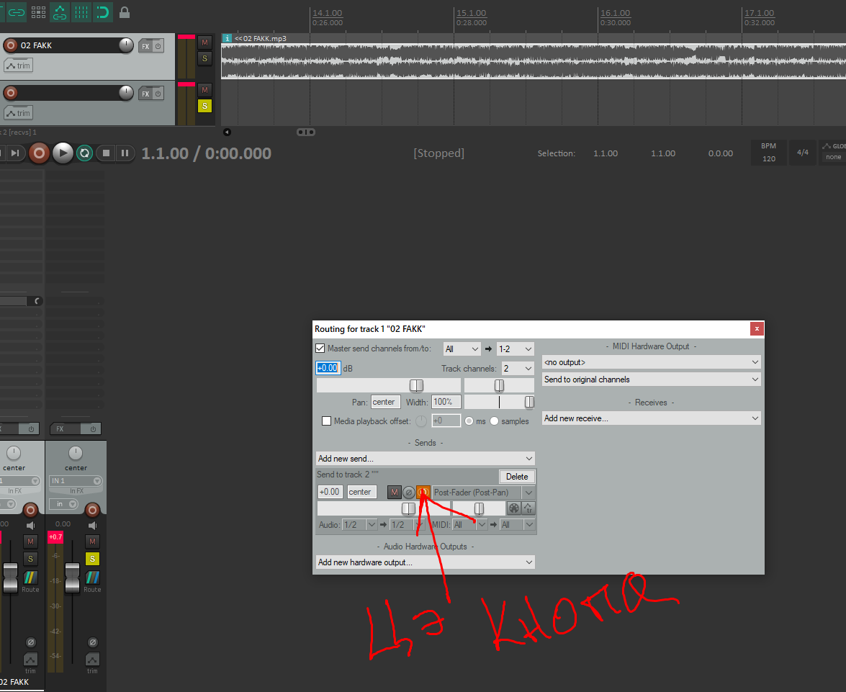The image size is (846, 692).
Task: Click the transport stop button
Action: click(x=106, y=153)
